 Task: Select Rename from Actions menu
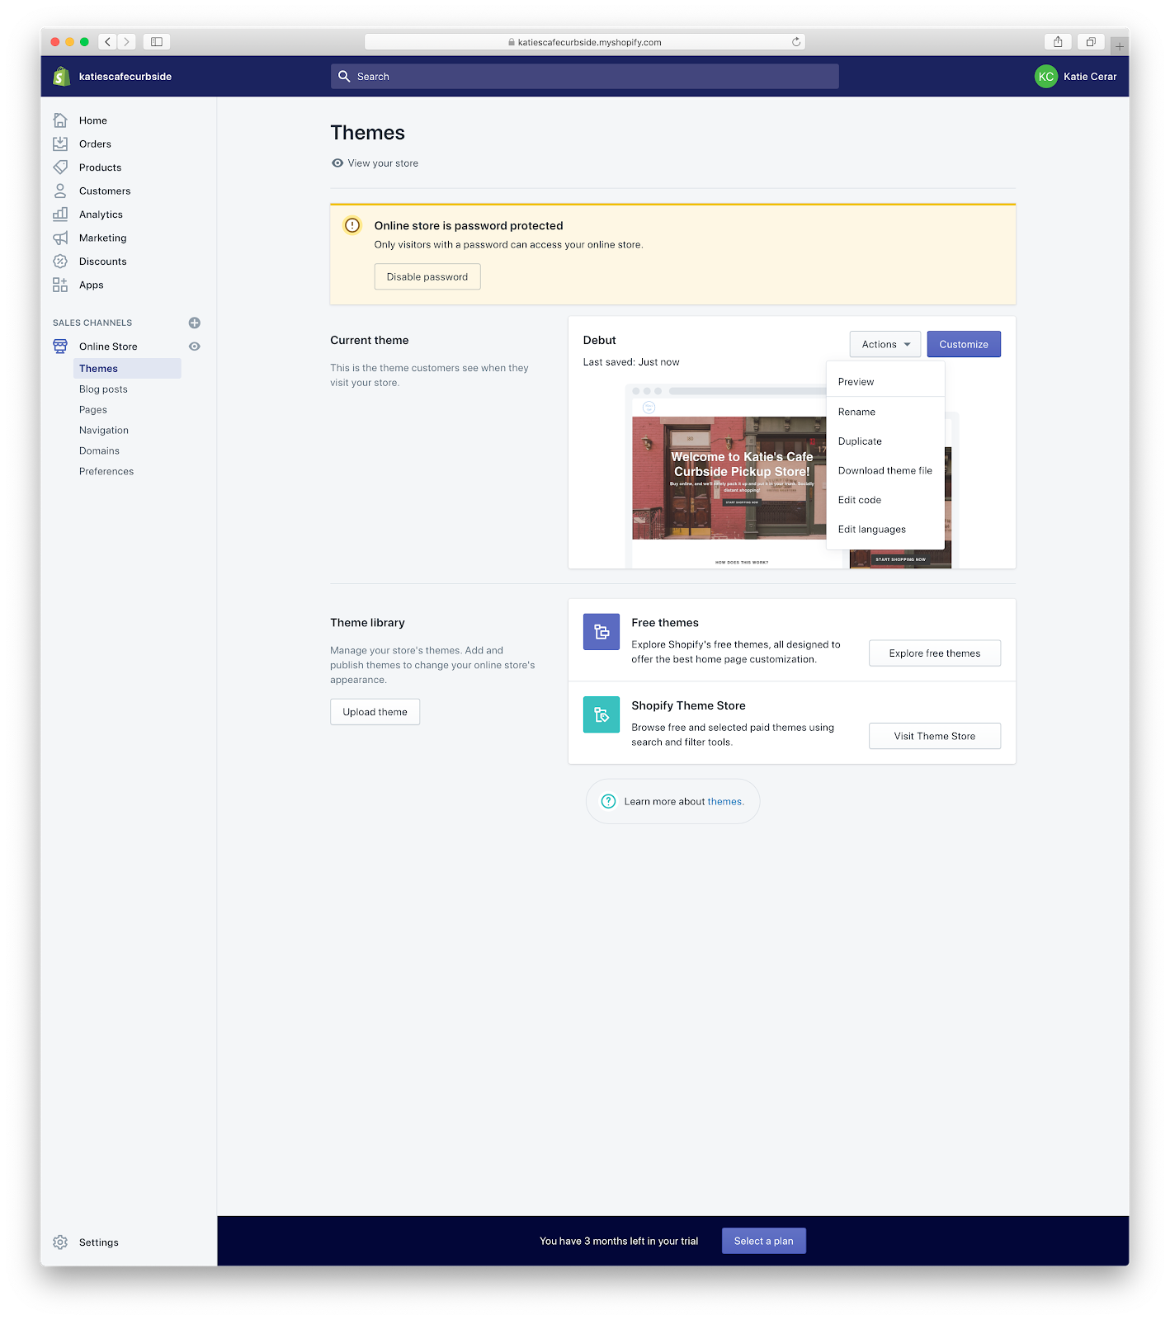coord(885,412)
